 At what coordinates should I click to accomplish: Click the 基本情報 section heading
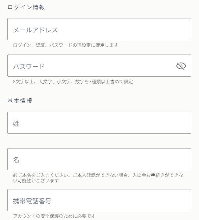(20, 101)
